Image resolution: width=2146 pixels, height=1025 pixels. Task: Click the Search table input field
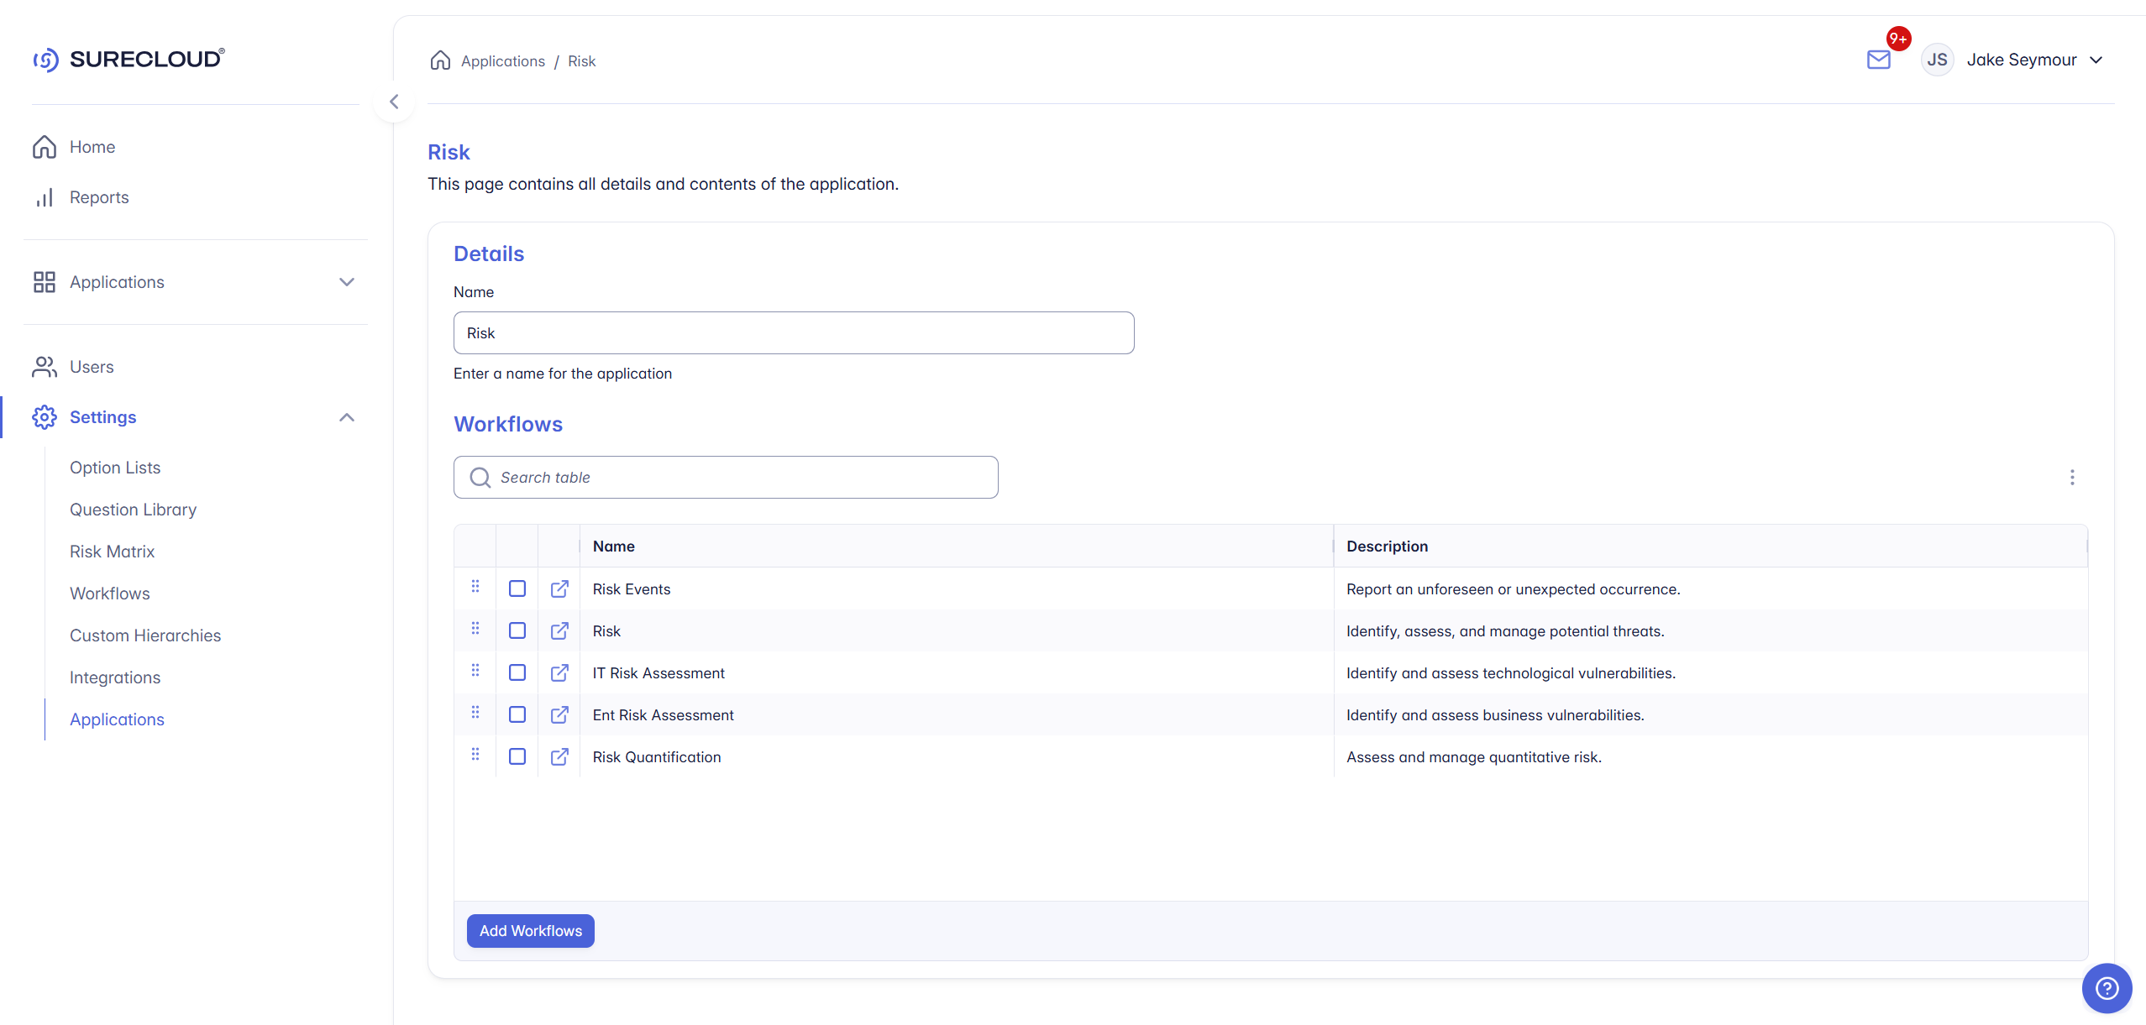(x=726, y=478)
